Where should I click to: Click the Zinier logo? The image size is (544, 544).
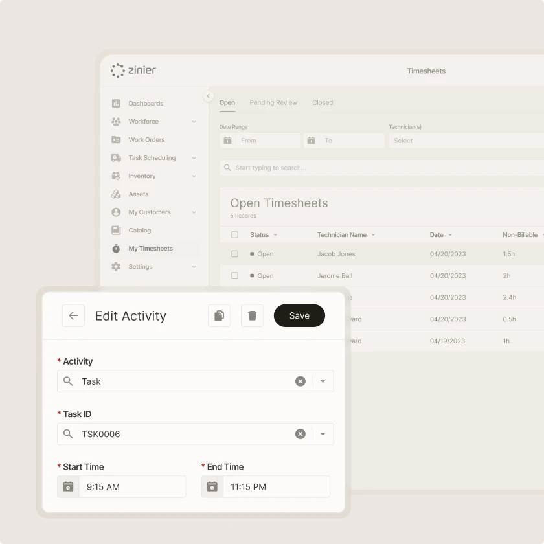point(133,71)
